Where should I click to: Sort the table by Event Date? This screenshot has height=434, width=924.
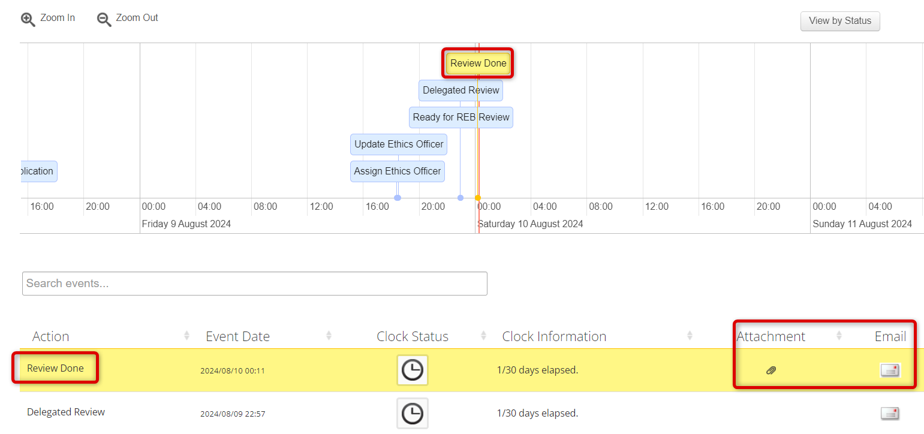[x=237, y=336]
